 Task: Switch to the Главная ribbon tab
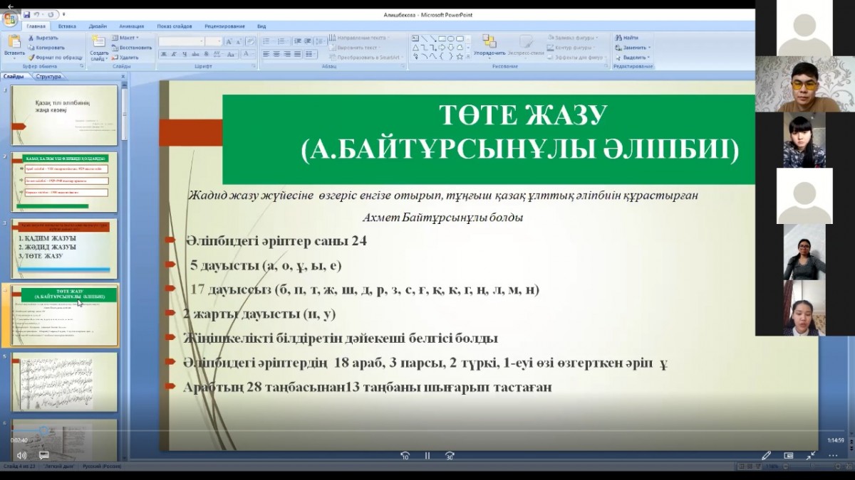coord(36,26)
